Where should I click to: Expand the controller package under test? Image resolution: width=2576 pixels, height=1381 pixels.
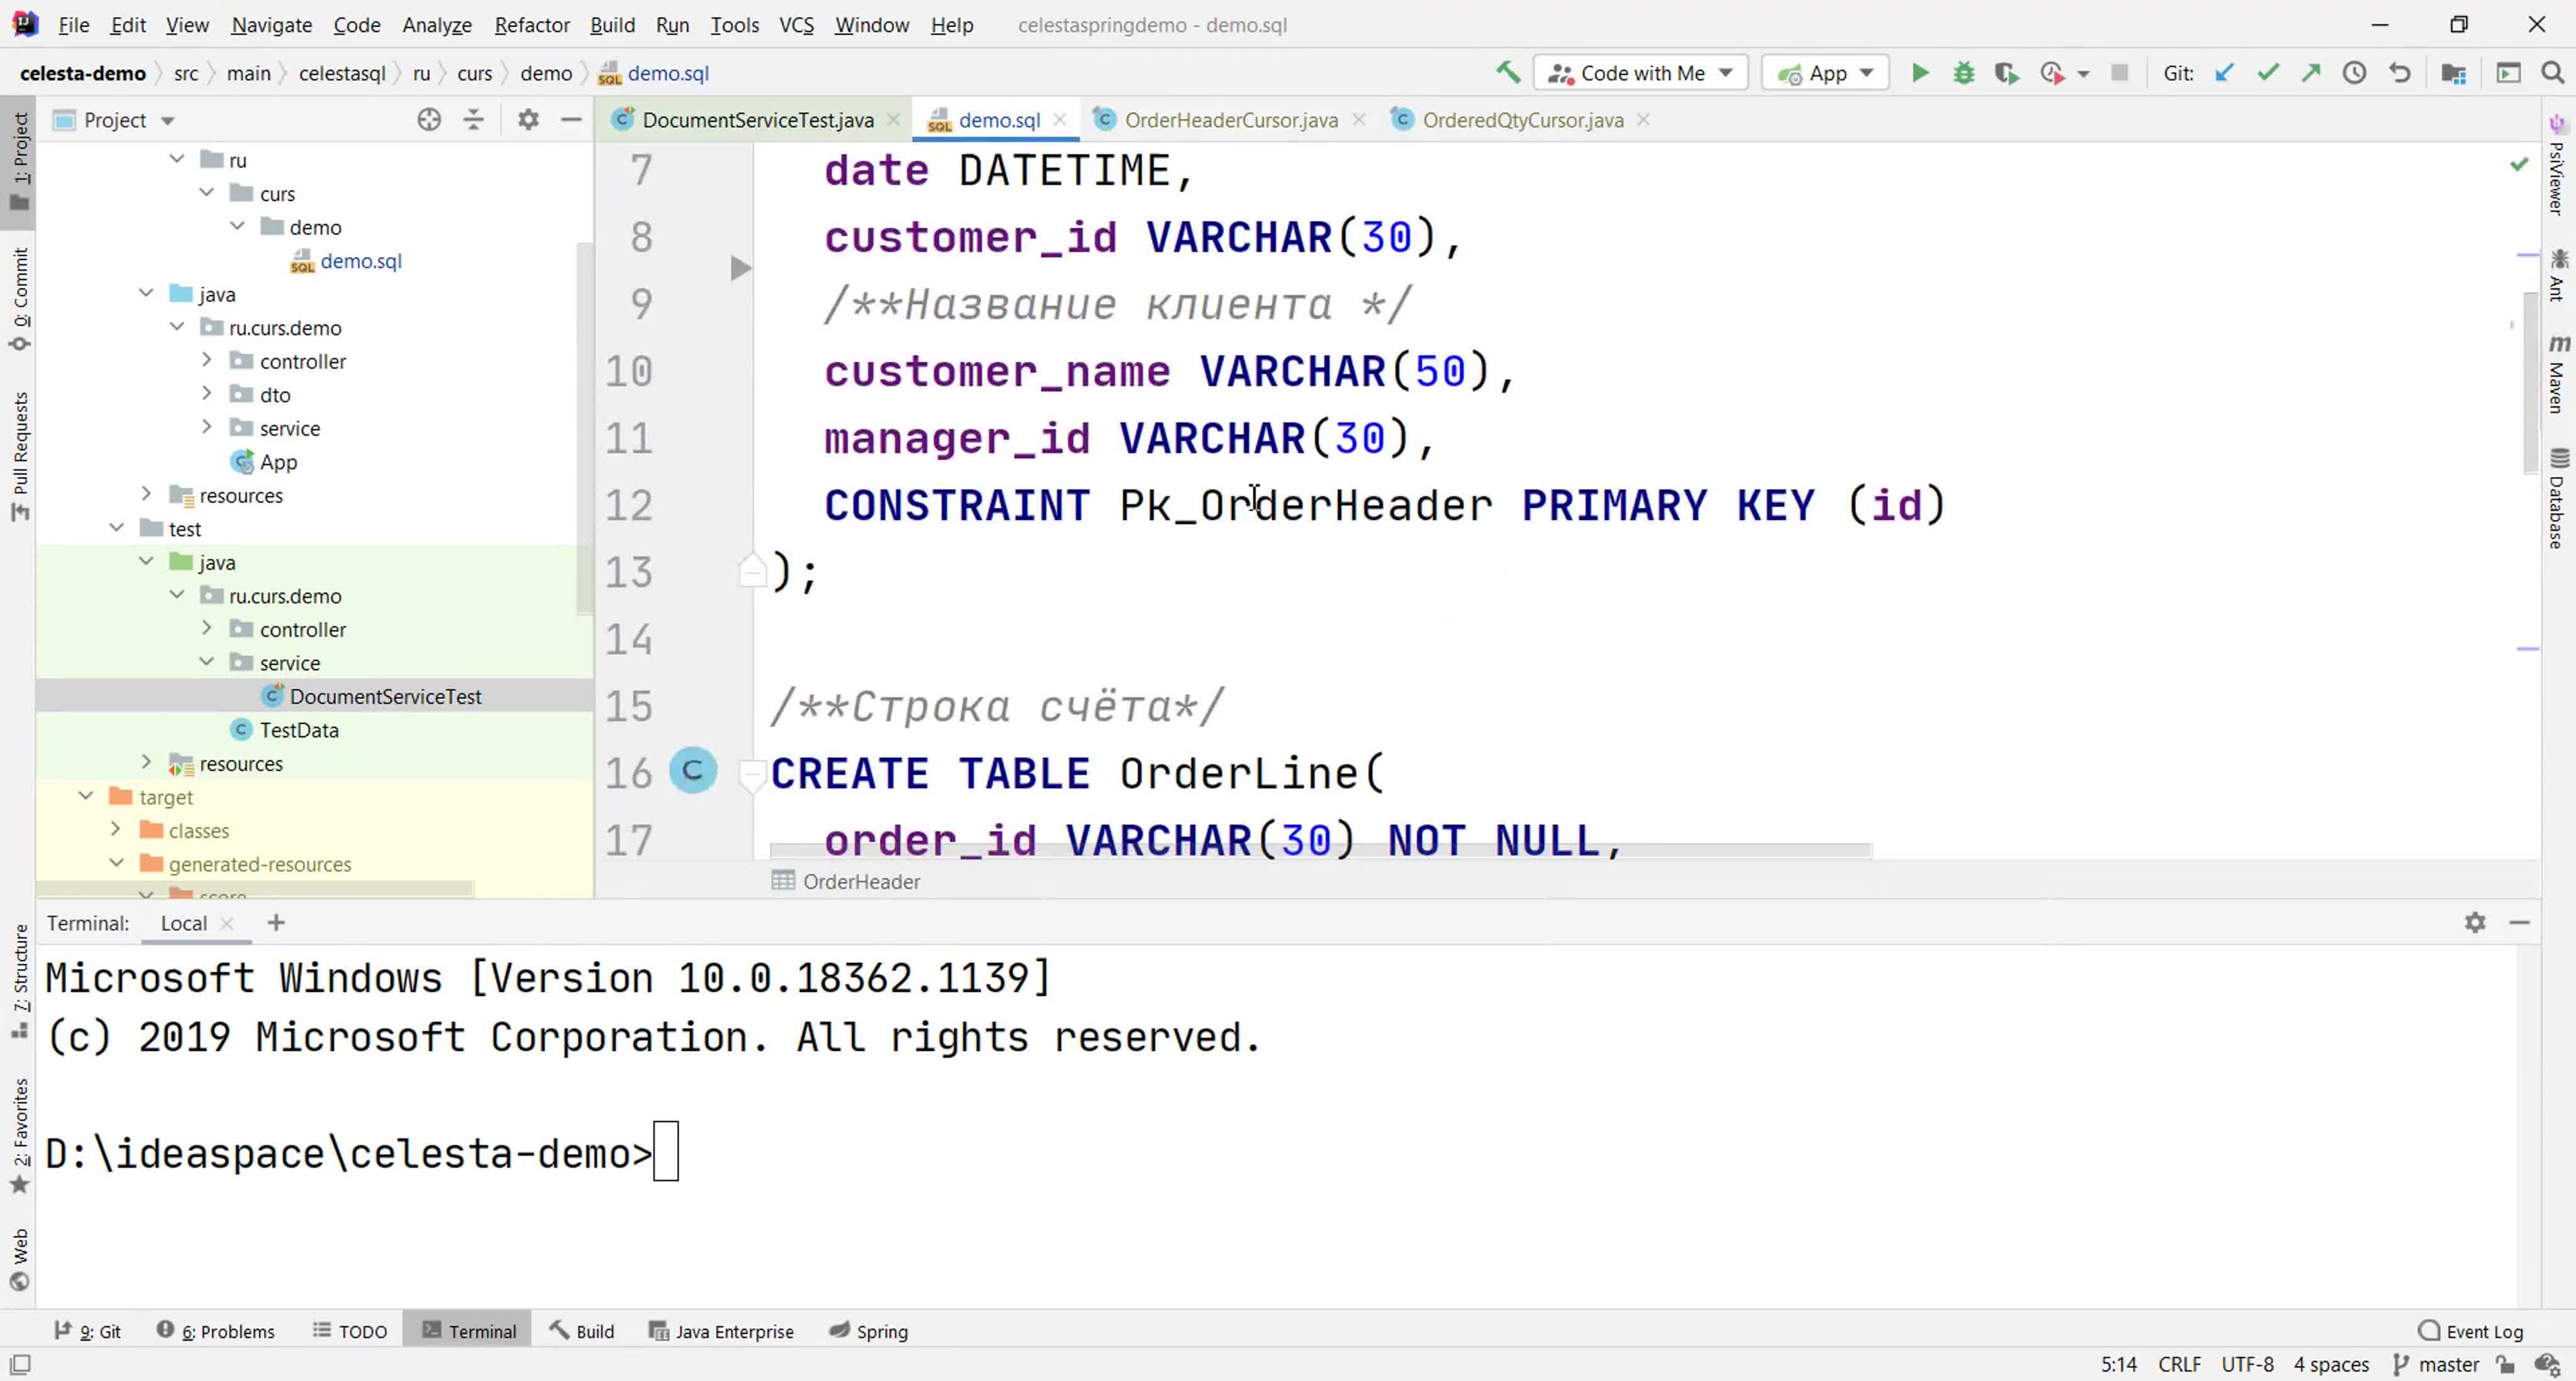pos(204,629)
